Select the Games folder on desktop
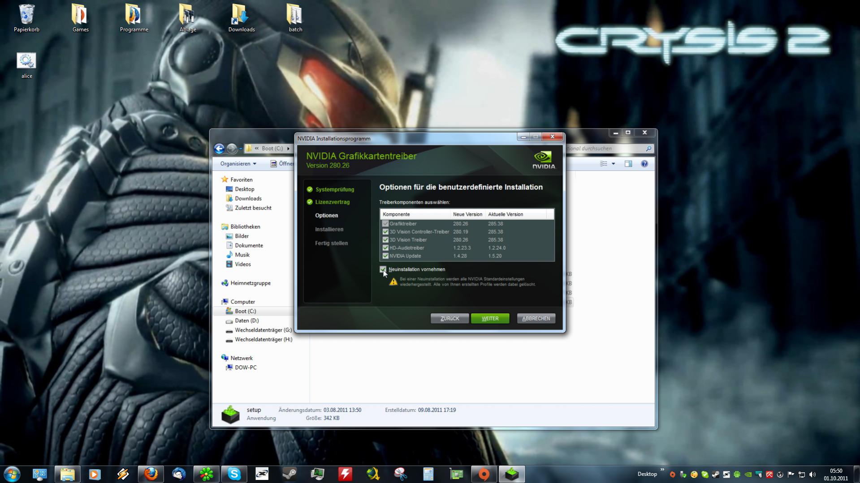Image resolution: width=860 pixels, height=483 pixels. [x=80, y=18]
